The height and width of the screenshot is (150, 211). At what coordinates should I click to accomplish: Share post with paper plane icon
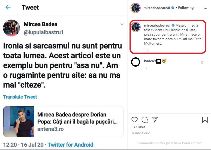(x=155, y=120)
